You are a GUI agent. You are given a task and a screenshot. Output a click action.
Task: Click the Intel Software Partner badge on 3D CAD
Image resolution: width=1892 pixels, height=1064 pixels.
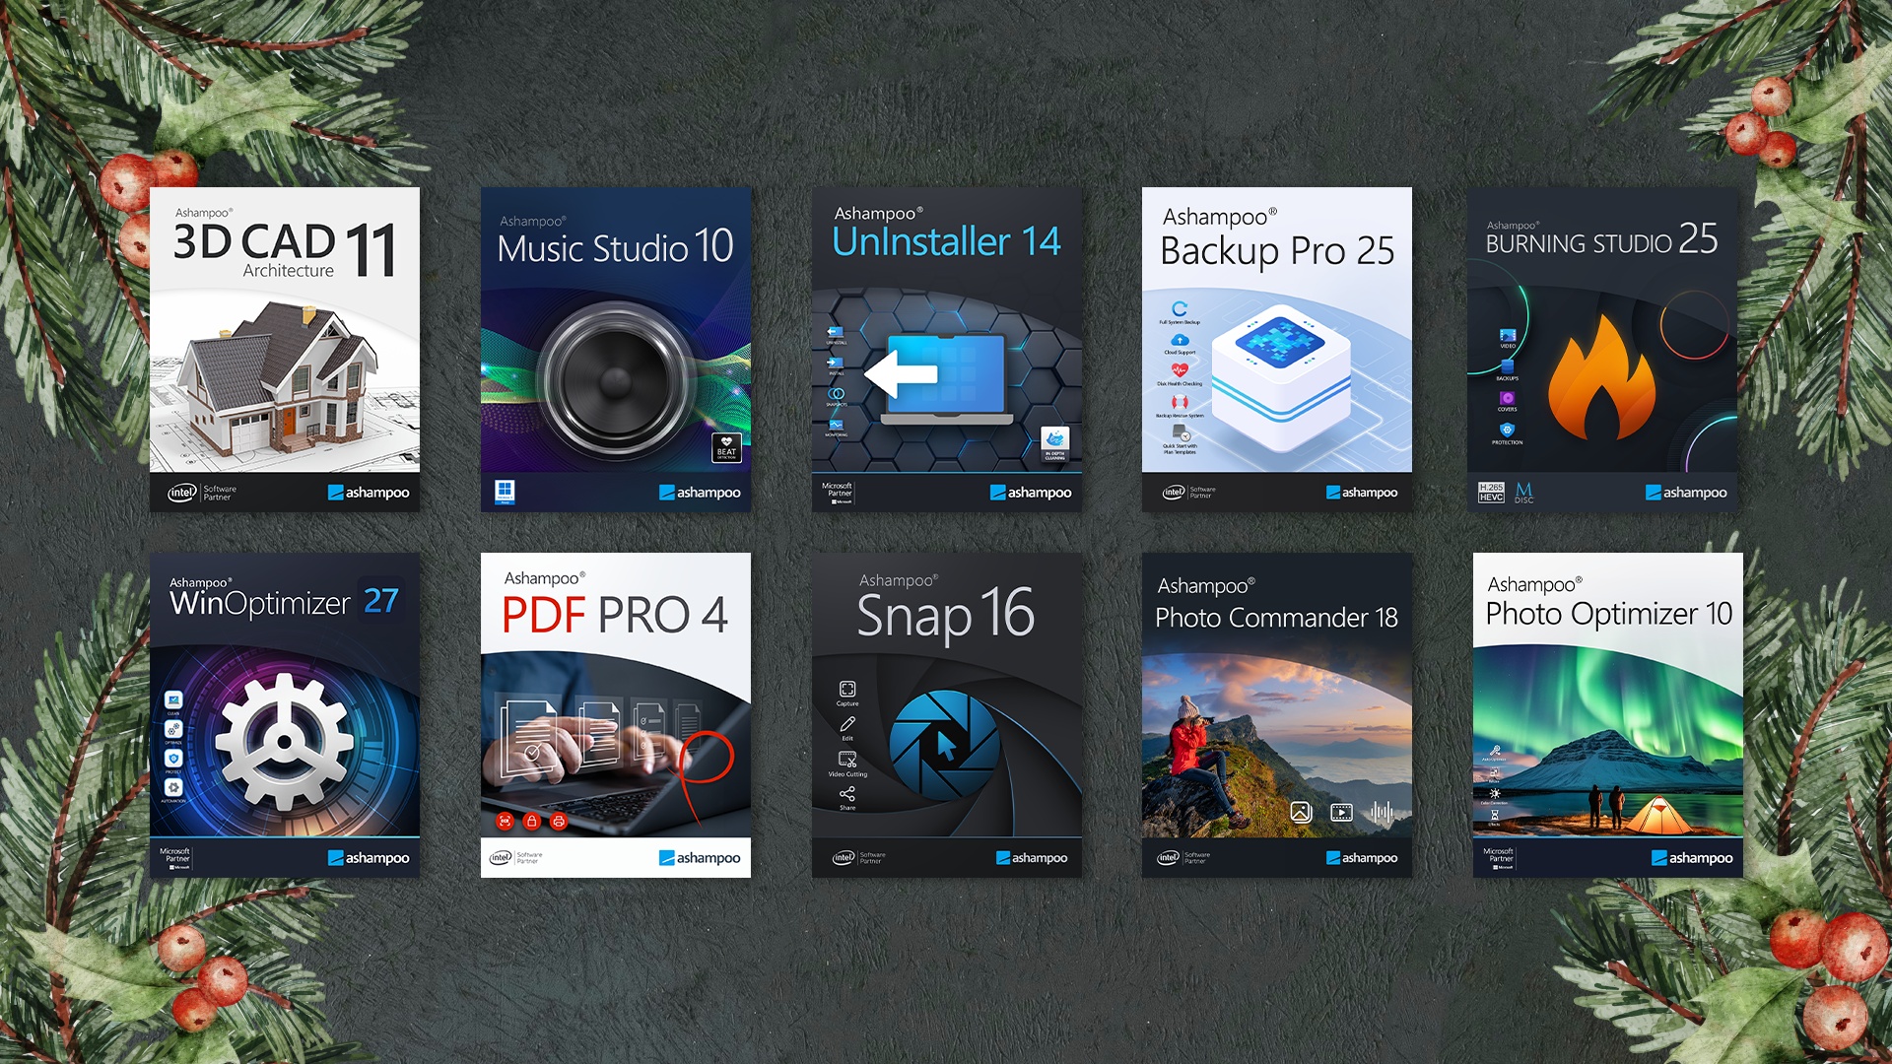point(201,493)
